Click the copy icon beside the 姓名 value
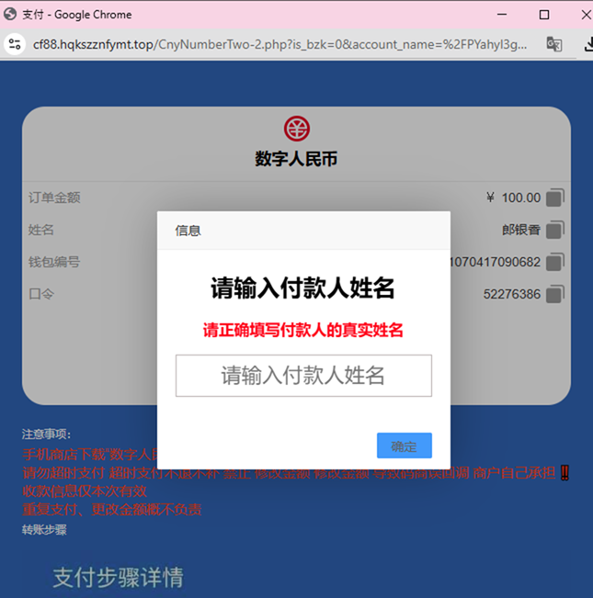The image size is (593, 598). 554,230
